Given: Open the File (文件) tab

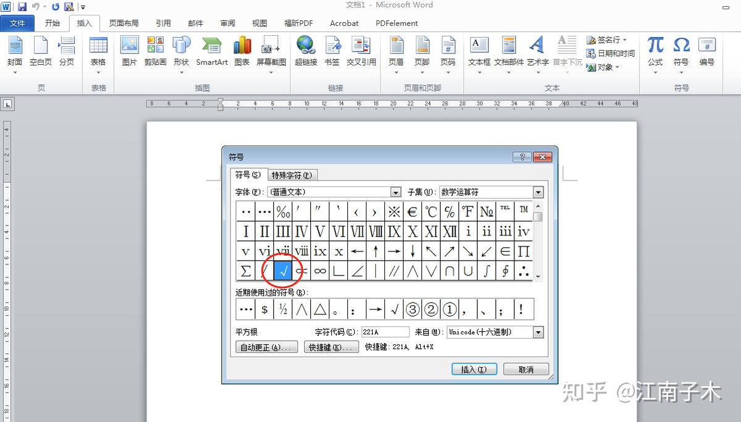Looking at the screenshot, I should click(x=17, y=23).
